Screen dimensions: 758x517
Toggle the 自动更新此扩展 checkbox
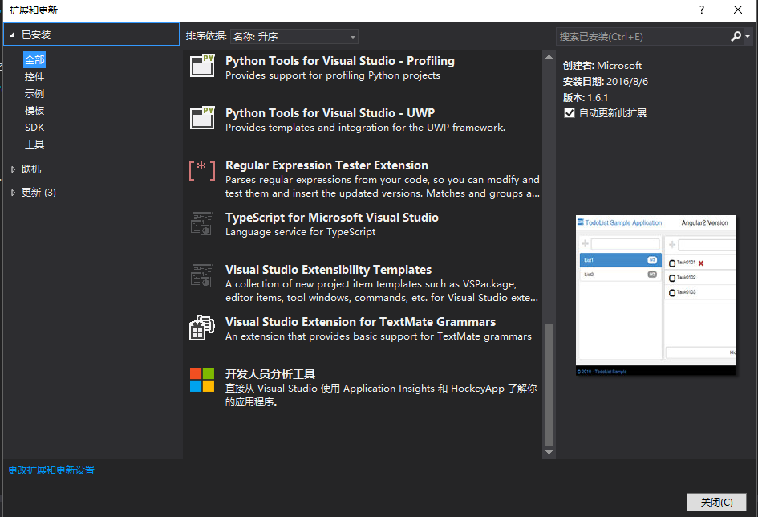coord(570,113)
